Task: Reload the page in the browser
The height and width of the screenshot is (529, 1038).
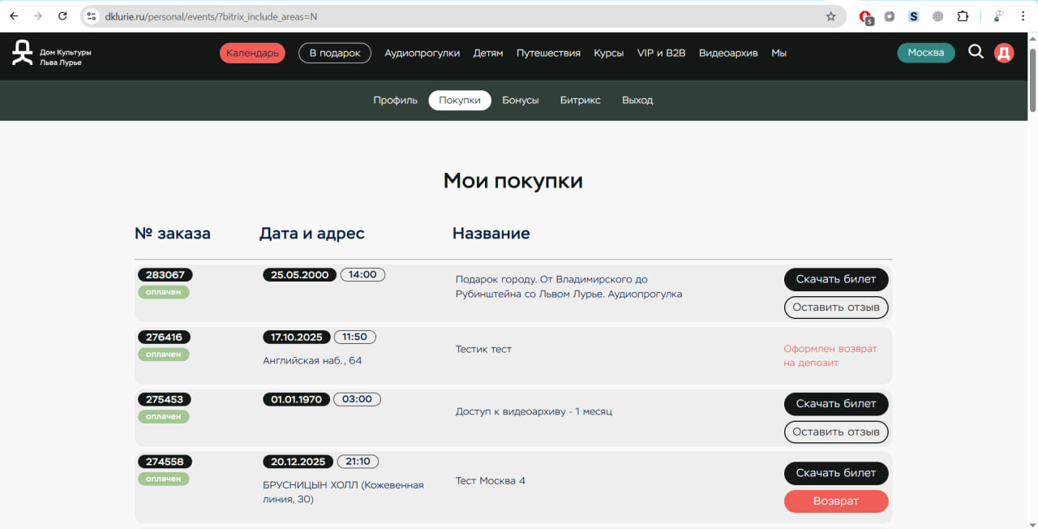Action: [x=62, y=16]
